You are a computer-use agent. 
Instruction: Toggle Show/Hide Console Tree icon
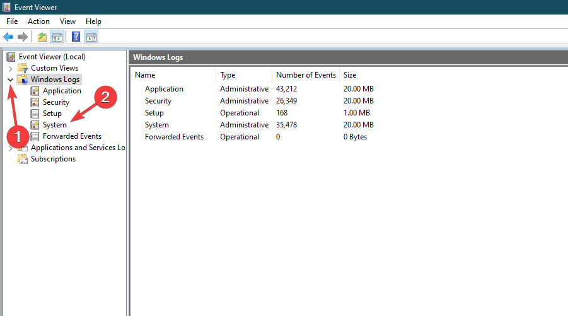pyautogui.click(x=57, y=37)
